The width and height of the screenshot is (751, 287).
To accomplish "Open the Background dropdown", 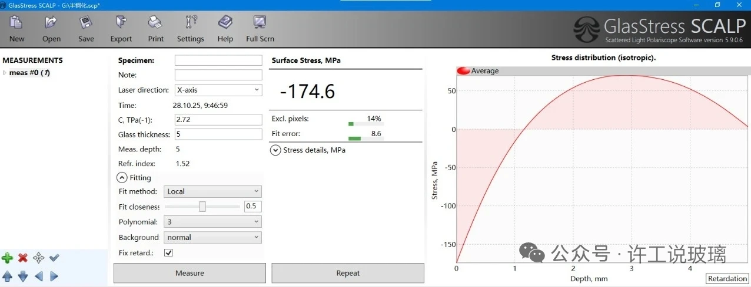I will coord(213,237).
